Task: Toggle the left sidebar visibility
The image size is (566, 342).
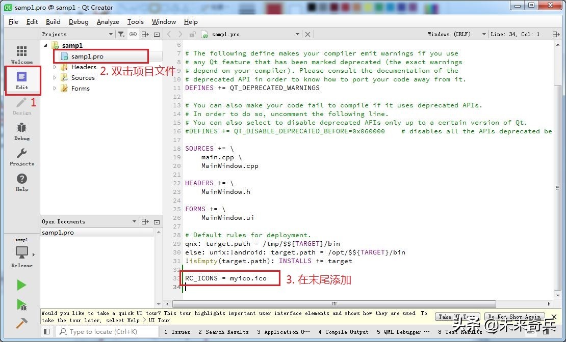Action: coord(46,331)
